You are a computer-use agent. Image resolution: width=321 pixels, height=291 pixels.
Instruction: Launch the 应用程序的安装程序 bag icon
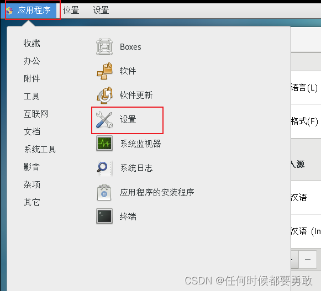[x=104, y=192]
